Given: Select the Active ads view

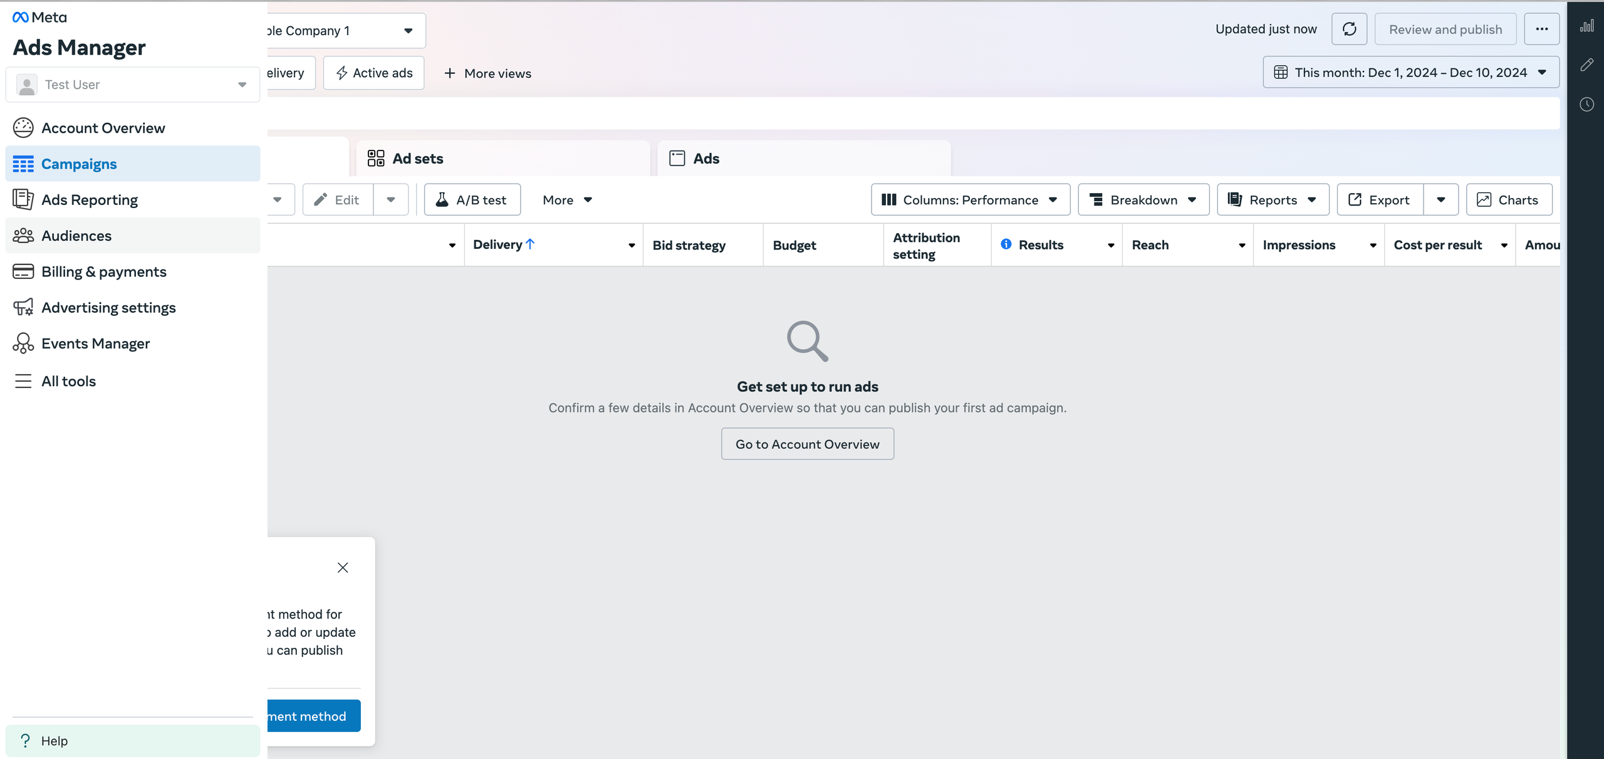Looking at the screenshot, I should 374,73.
